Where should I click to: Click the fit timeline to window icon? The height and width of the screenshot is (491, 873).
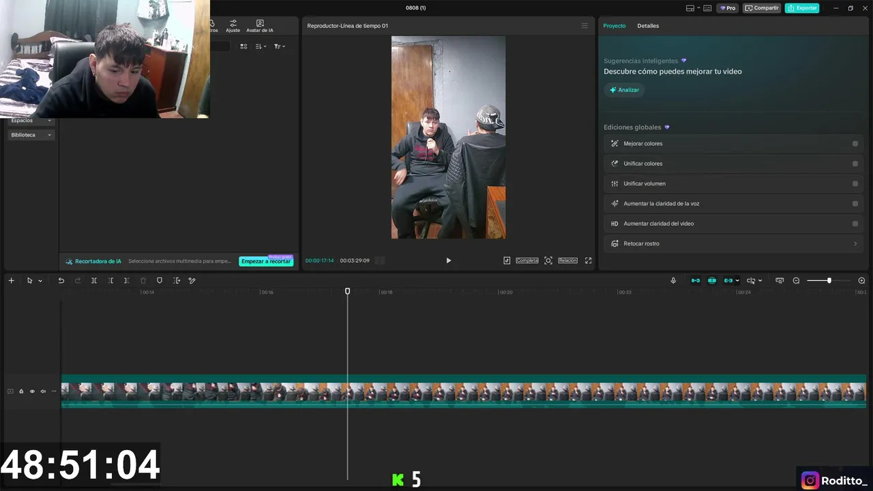780,280
